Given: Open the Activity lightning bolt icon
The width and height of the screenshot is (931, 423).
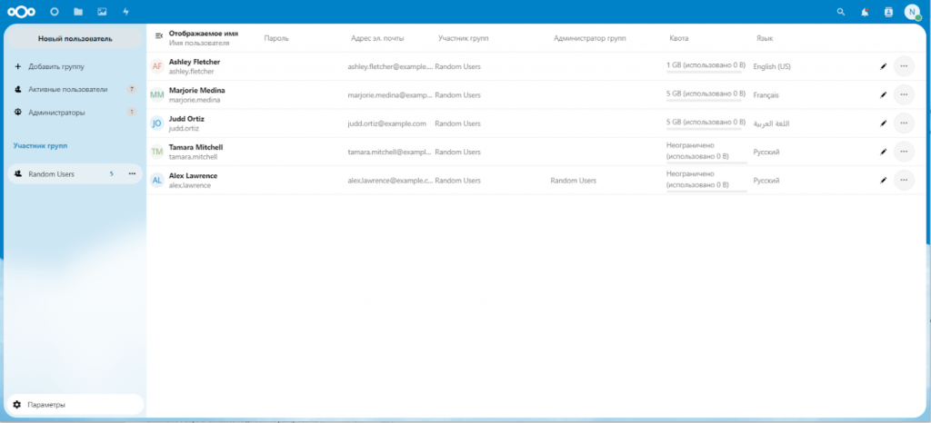Looking at the screenshot, I should click(125, 12).
